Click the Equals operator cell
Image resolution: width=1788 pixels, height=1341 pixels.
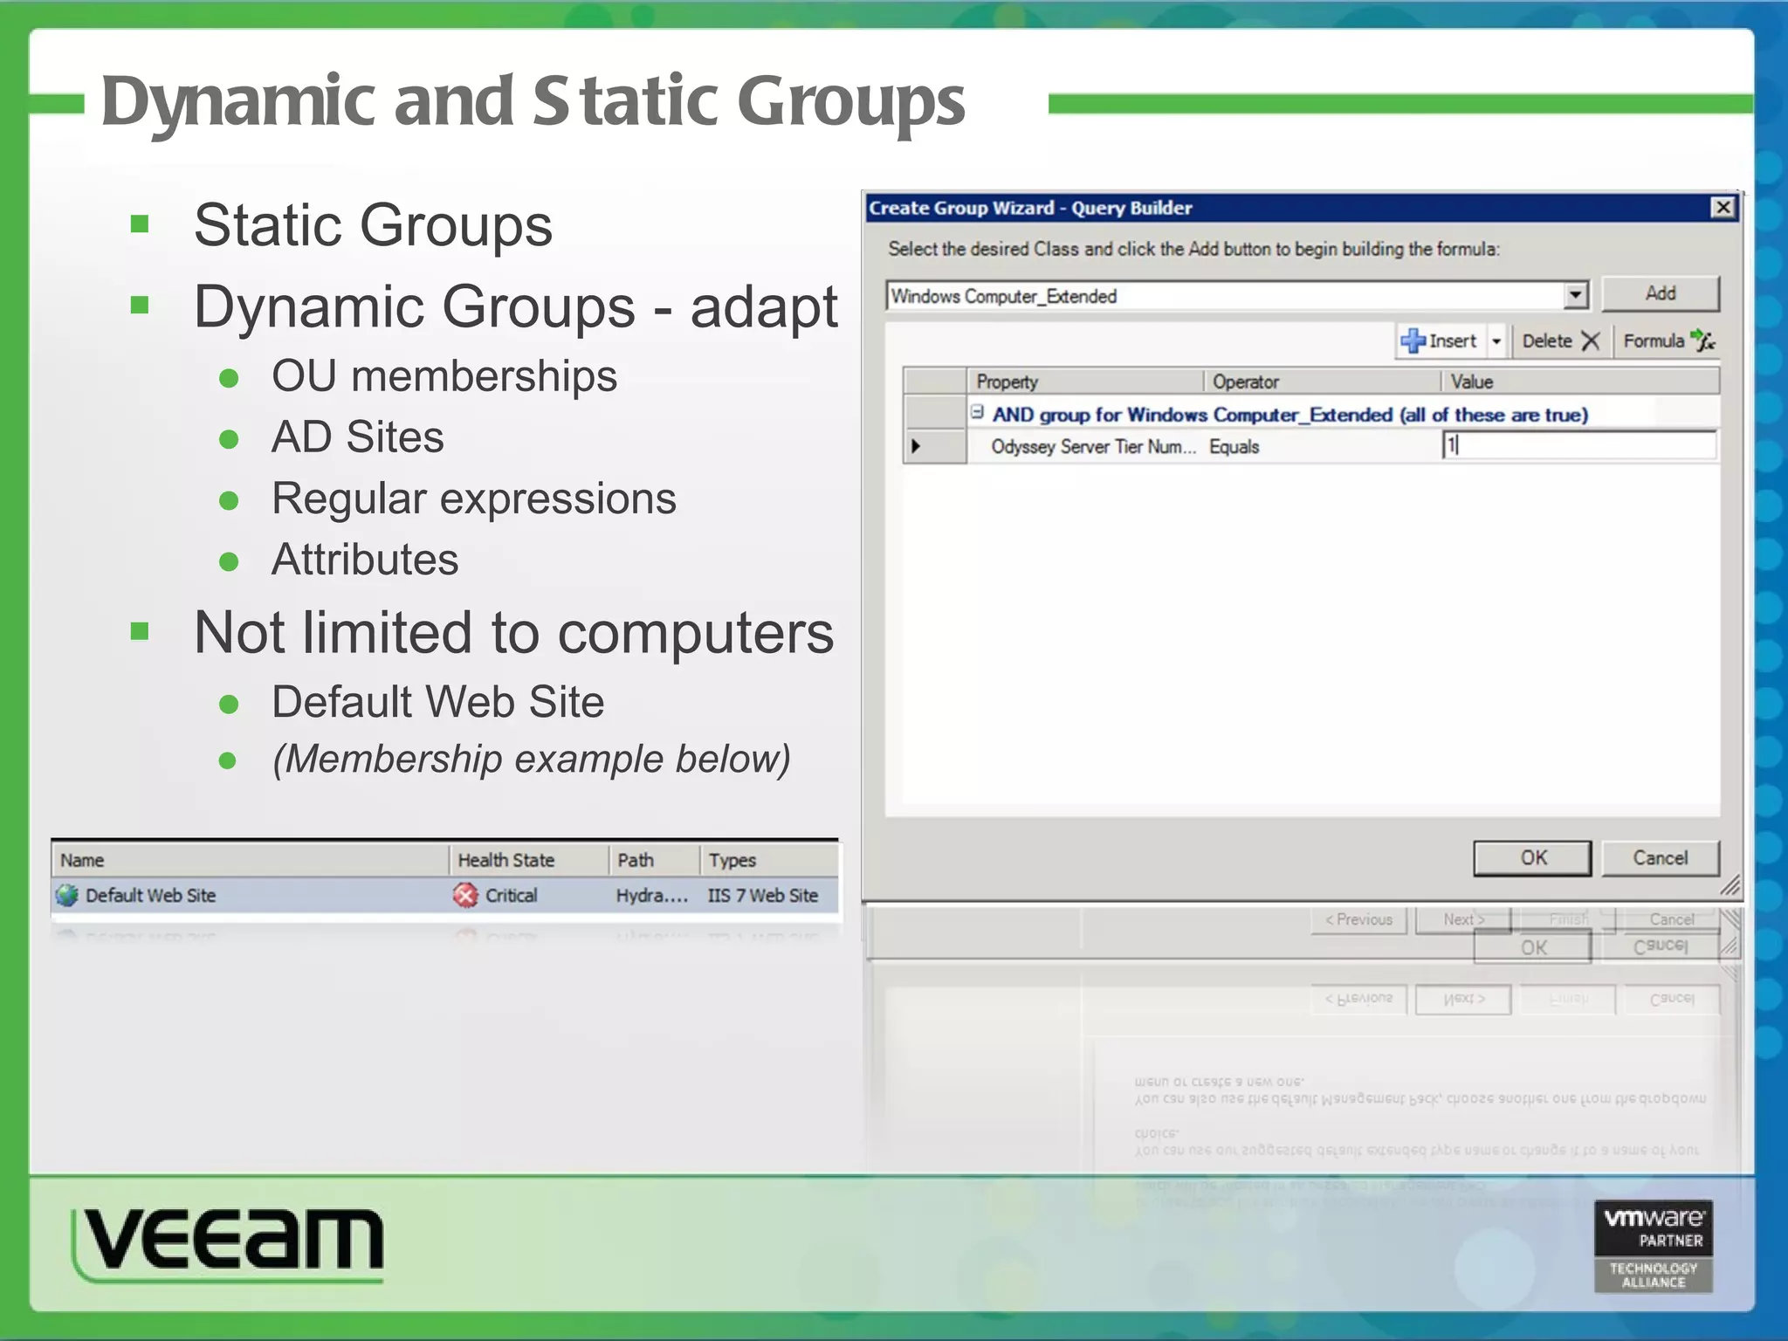click(1234, 446)
